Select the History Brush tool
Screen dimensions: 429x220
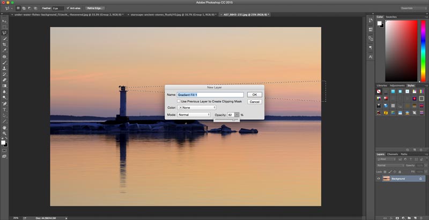[4, 74]
